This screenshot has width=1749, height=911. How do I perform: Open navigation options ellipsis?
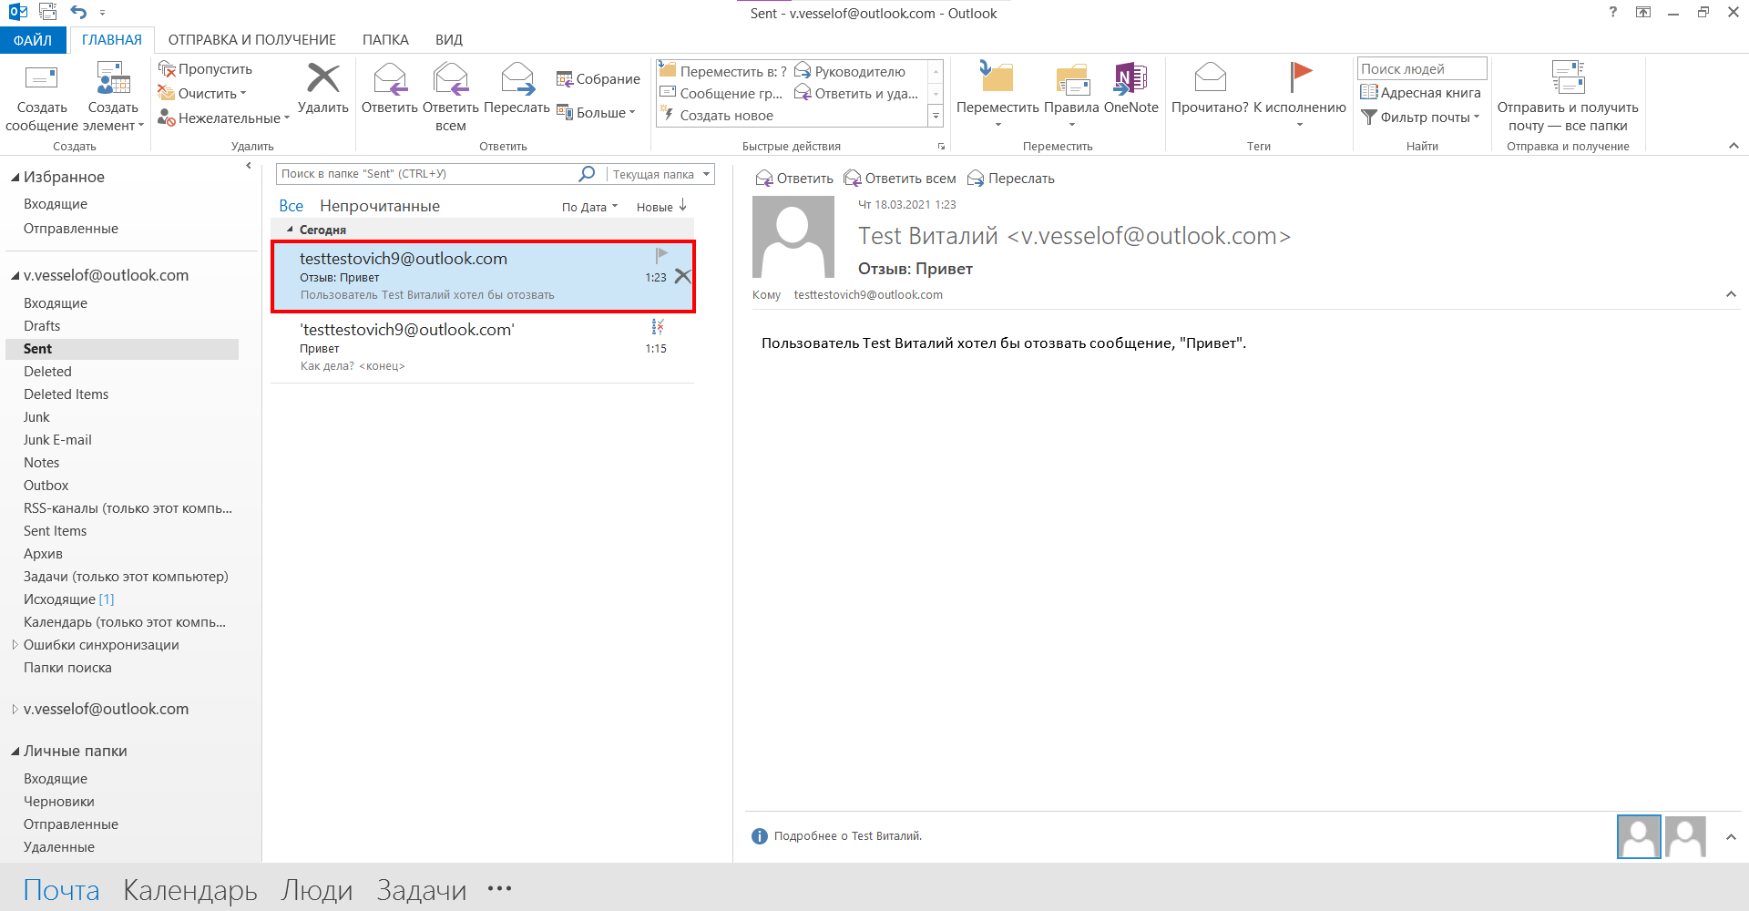coord(499,888)
